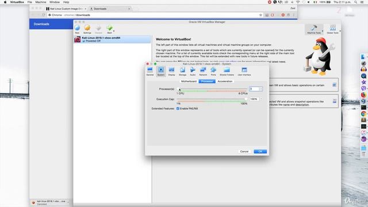The image size is (368, 207).
Task: Bookmark the page with Chrome star icon
Action: click(x=260, y=15)
